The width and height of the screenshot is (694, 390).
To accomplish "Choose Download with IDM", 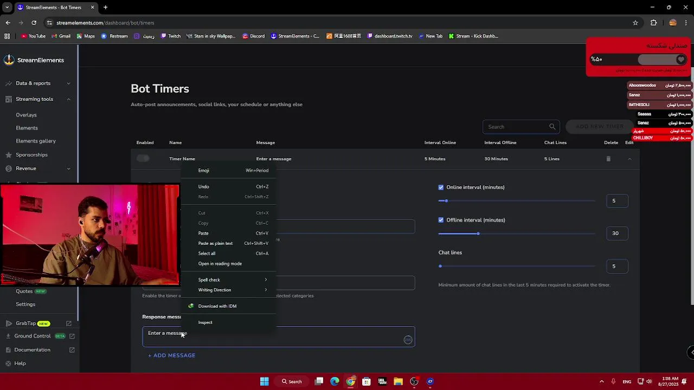I will point(228,306).
